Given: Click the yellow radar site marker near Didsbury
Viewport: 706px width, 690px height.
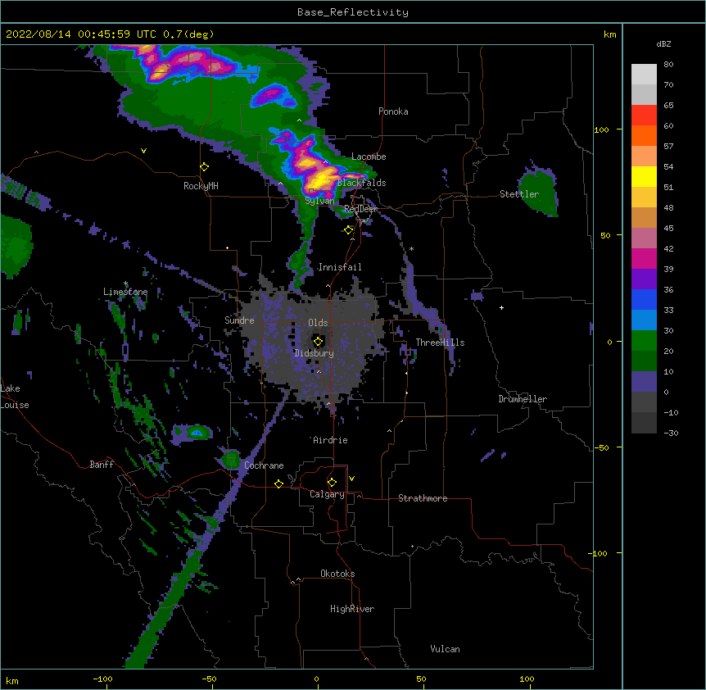Looking at the screenshot, I should click(318, 341).
